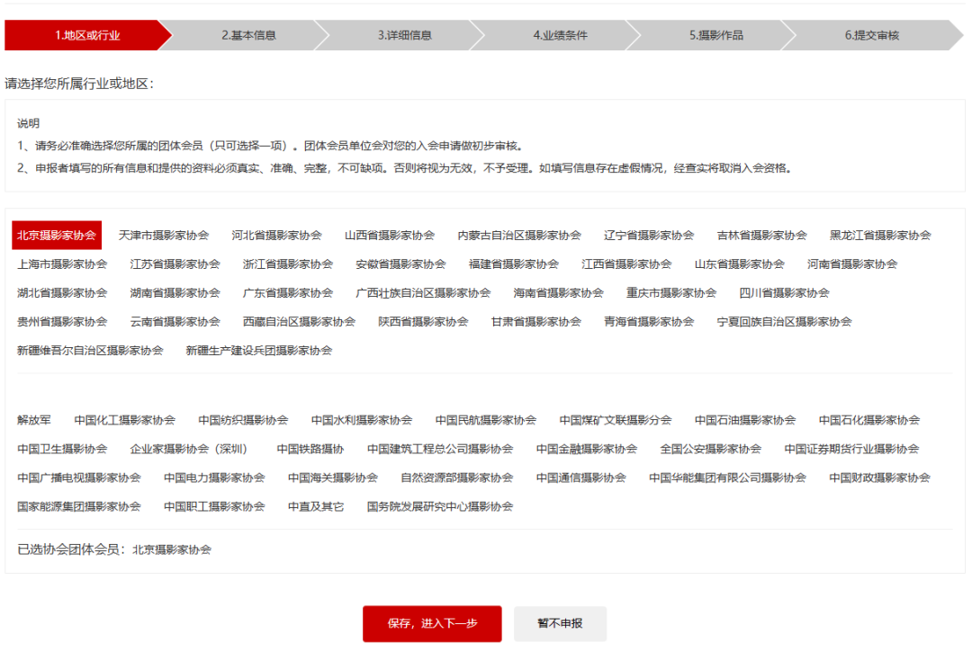This screenshot has height=652, width=972.
Task: Pick 中国水利摄影家协会
Action: (x=362, y=420)
